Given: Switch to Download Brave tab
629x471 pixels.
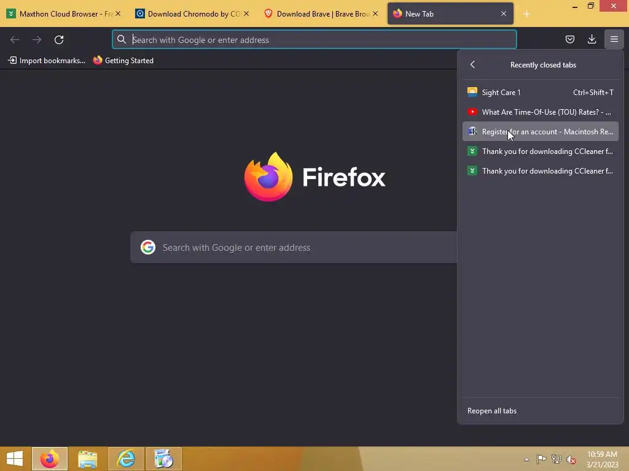Looking at the screenshot, I should click(x=321, y=13).
